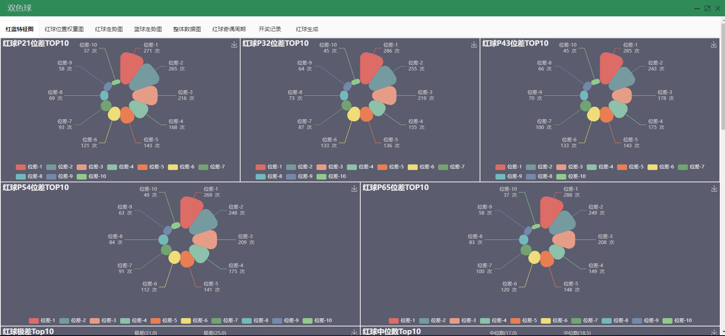Switch to 红球走势图 tab
Viewport: 725px width, 336px height.
point(109,29)
